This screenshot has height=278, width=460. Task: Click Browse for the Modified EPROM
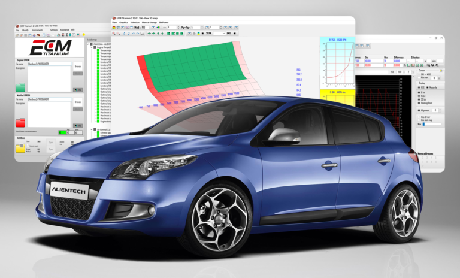coord(77,102)
